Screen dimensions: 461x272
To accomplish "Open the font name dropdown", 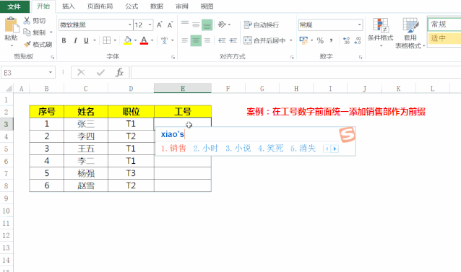I will (x=130, y=25).
